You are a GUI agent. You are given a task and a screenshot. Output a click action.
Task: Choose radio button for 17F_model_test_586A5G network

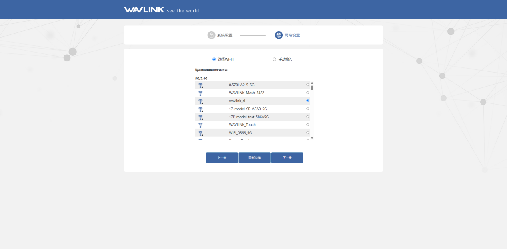click(x=307, y=117)
